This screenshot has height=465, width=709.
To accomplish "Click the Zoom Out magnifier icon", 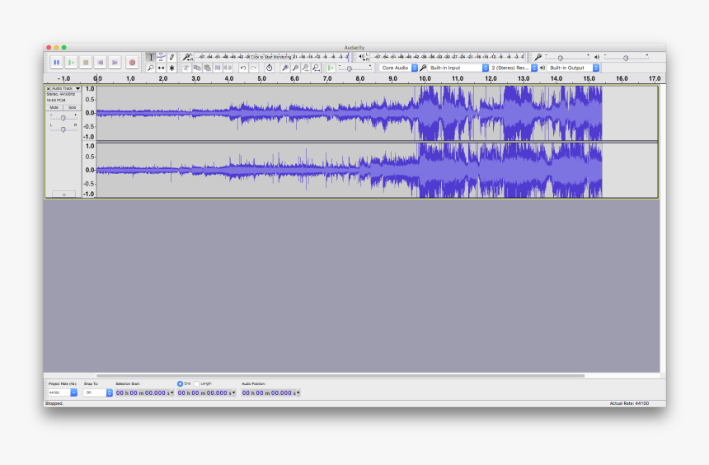I will pos(295,68).
